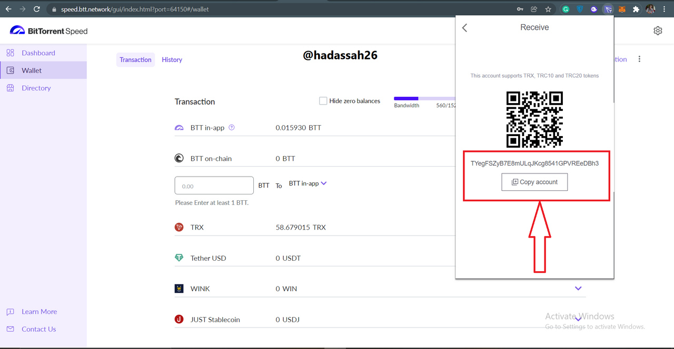
Task: Click the Tether USD token icon
Action: click(x=179, y=258)
